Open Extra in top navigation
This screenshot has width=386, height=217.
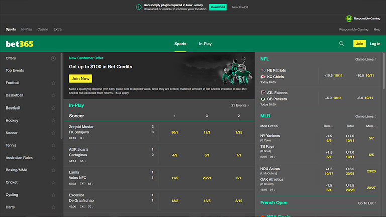[58, 29]
